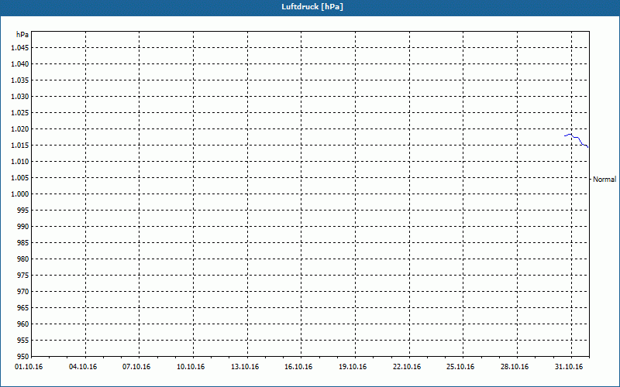Click the 970 pressure axis label
This screenshot has height=387, width=620.
coord(23,292)
